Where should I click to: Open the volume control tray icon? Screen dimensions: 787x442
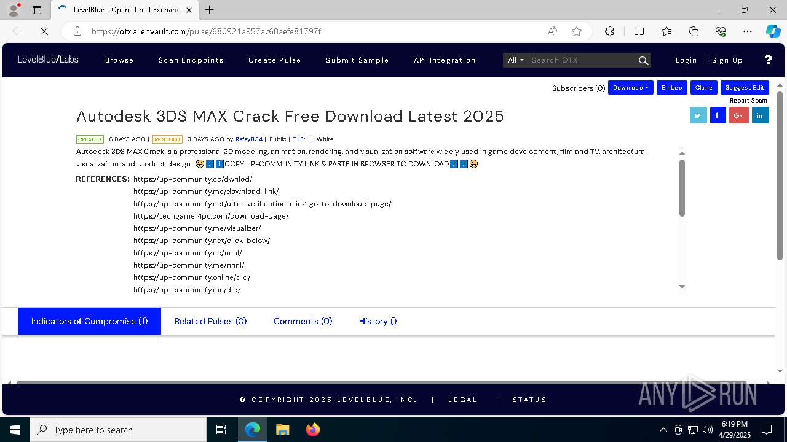pos(707,430)
